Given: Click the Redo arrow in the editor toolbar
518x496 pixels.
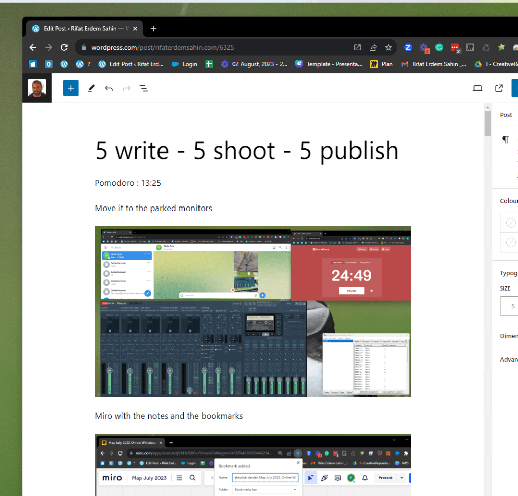Looking at the screenshot, I should (x=127, y=88).
